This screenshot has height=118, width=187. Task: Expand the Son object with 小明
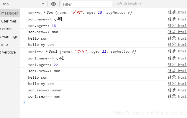(45, 12)
